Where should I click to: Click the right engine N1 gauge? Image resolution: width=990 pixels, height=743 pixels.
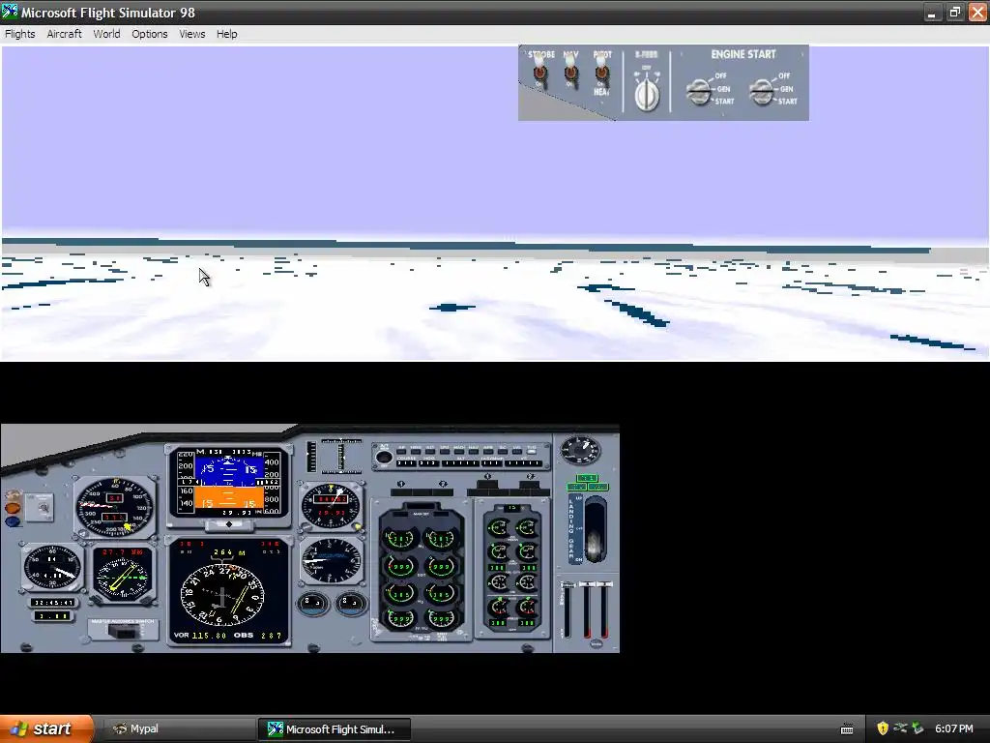pyautogui.click(x=440, y=538)
